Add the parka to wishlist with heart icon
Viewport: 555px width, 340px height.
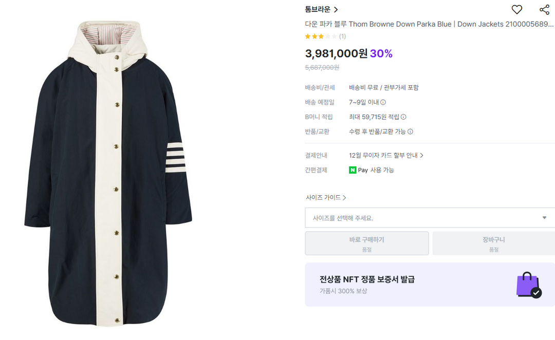click(516, 9)
